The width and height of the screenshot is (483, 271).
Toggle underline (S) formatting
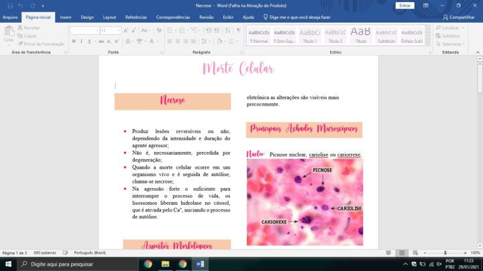pyautogui.click(x=89, y=41)
